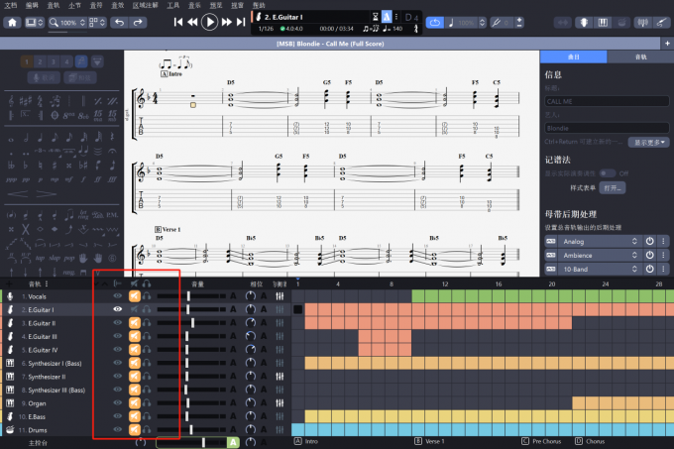Open the E.Guitar II equalizer icon
Image resolution: width=674 pixels, height=449 pixels.
coord(280,323)
